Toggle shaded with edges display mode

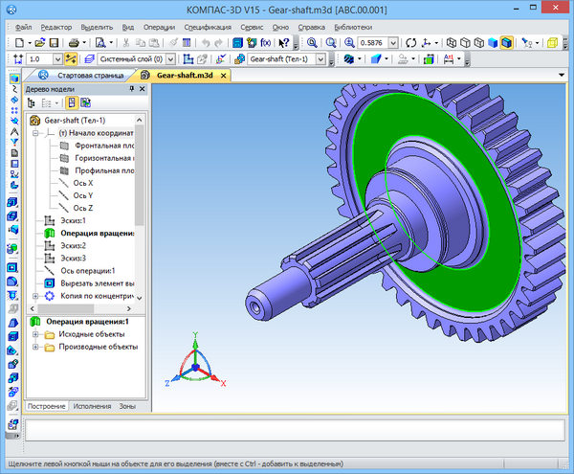506,43
